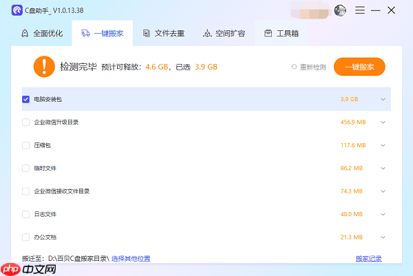Screen dimensions: 413x276
Task: Select the 一键搬家 tab
Action: tap(103, 34)
